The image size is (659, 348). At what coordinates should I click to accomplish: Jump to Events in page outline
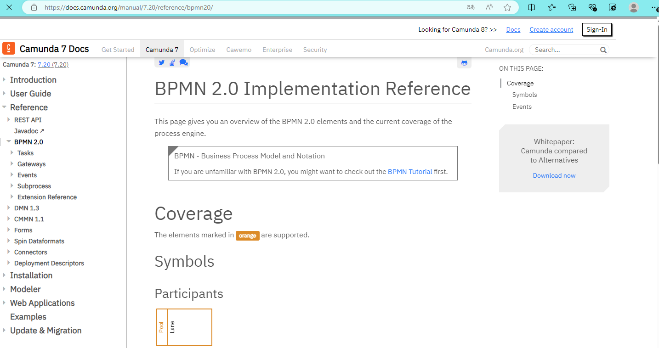[x=522, y=107]
